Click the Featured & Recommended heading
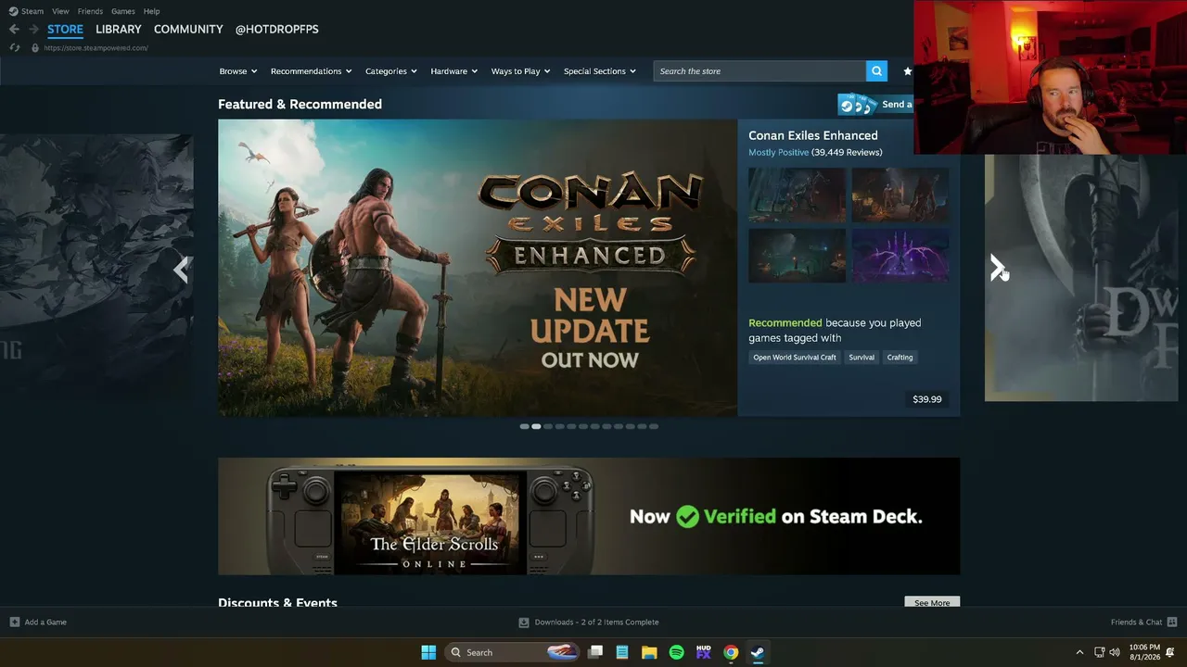Viewport: 1187px width, 667px height. (300, 105)
